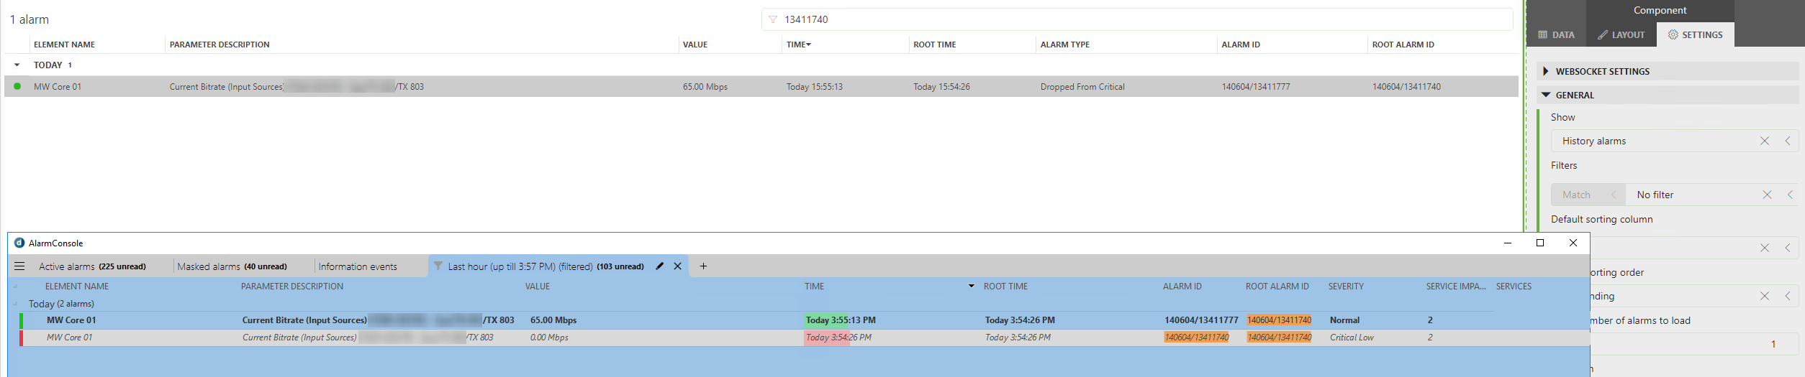
Task: Click the Normal severity cell
Action: [1344, 320]
